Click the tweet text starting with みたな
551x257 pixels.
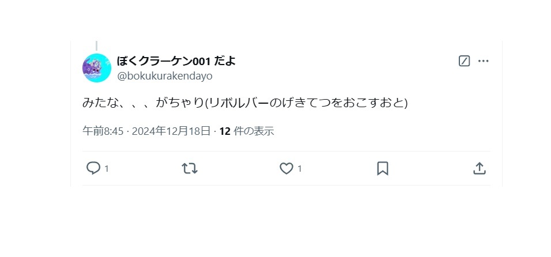pos(245,103)
